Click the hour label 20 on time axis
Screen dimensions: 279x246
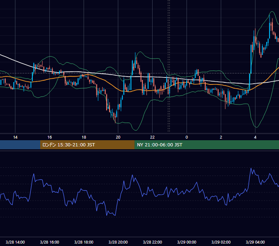118,137
